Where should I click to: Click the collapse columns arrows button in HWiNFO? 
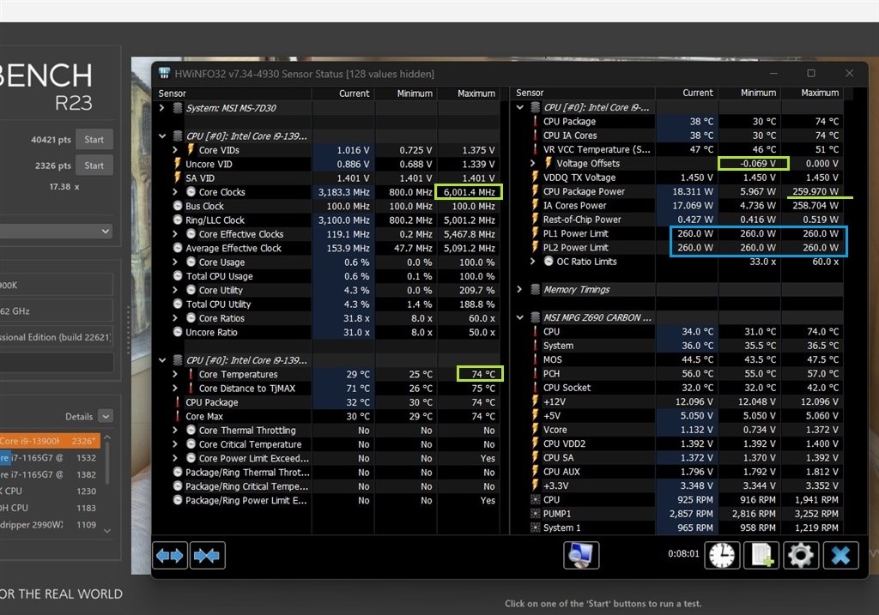[208, 555]
